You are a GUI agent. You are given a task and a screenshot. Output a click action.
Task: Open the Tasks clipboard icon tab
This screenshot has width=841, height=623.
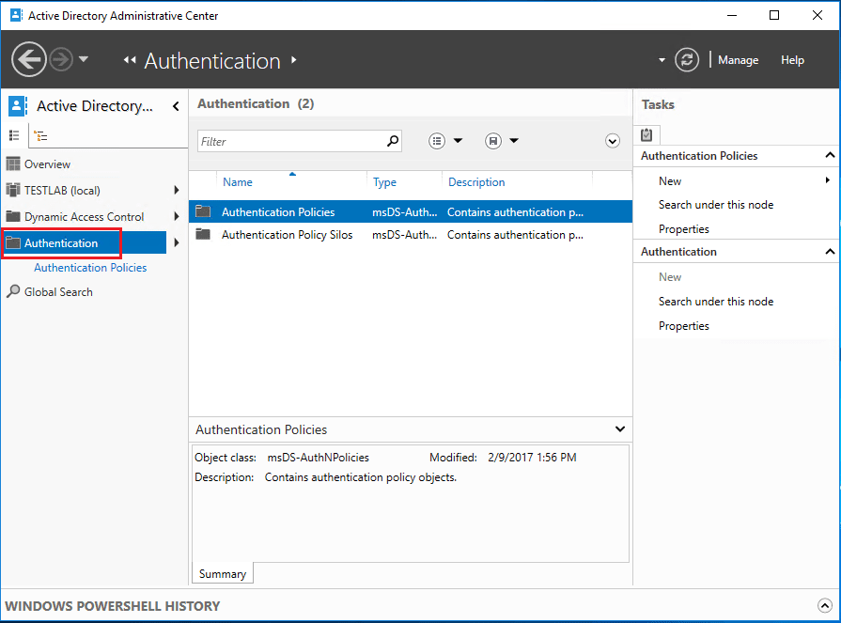[x=646, y=134]
